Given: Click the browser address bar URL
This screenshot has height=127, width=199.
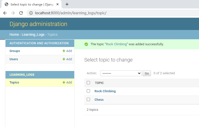Looking at the screenshot, I should coord(71,13).
